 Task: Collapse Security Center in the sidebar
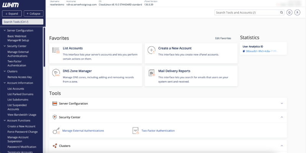click(x=5, y=46)
